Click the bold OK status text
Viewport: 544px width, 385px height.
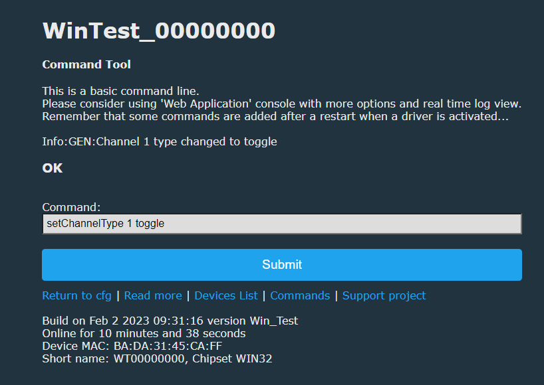click(53, 168)
